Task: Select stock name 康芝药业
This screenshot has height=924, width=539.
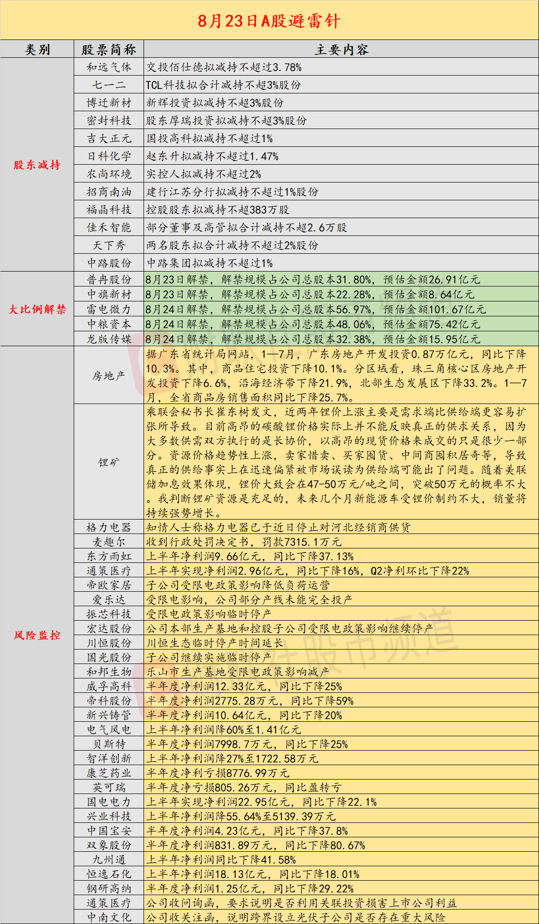Action: pyautogui.click(x=109, y=773)
